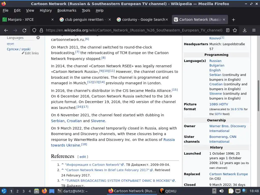Screen dimensions: 260x195
Task: Switch to club penguin rewritten tab
Action: point(85,20)
